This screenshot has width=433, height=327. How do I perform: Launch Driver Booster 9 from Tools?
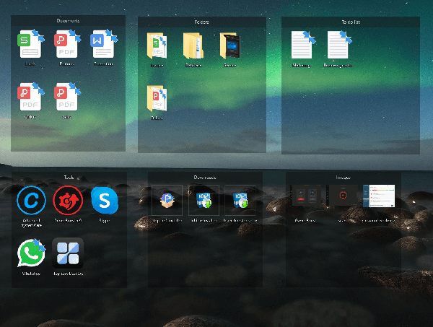point(68,201)
